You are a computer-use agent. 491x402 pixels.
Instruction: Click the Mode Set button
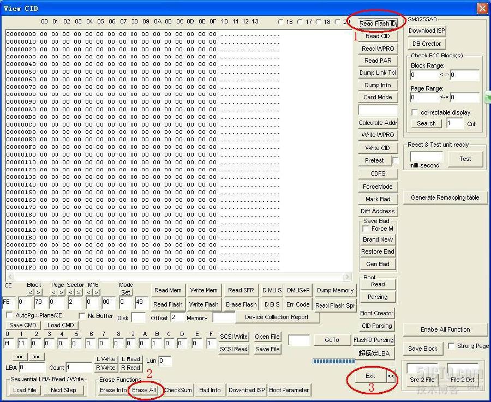pos(126,292)
